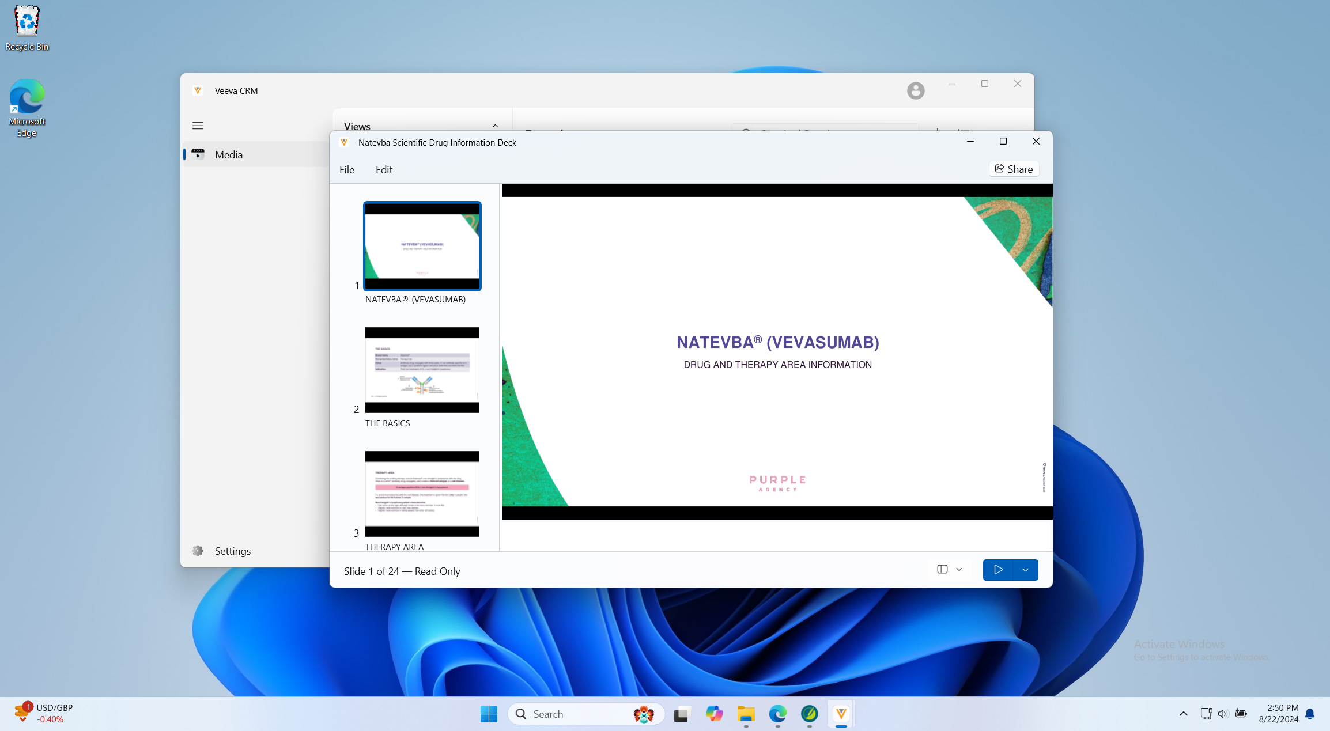Viewport: 1330px width, 731px height.
Task: Toggle the slide panel layout icon
Action: tap(942, 569)
